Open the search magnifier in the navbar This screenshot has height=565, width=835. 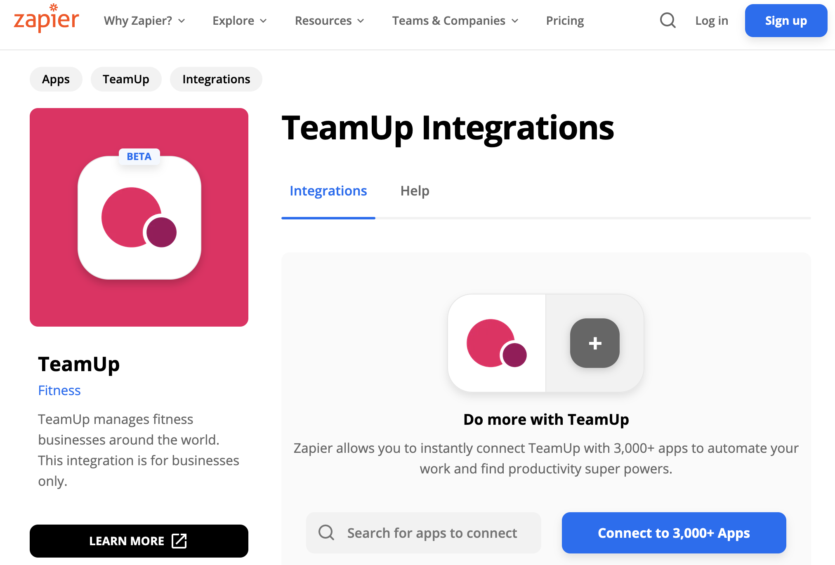667,20
